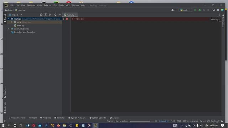Open Windows Start menu
This screenshot has width=228, height=128.
tap(3, 126)
